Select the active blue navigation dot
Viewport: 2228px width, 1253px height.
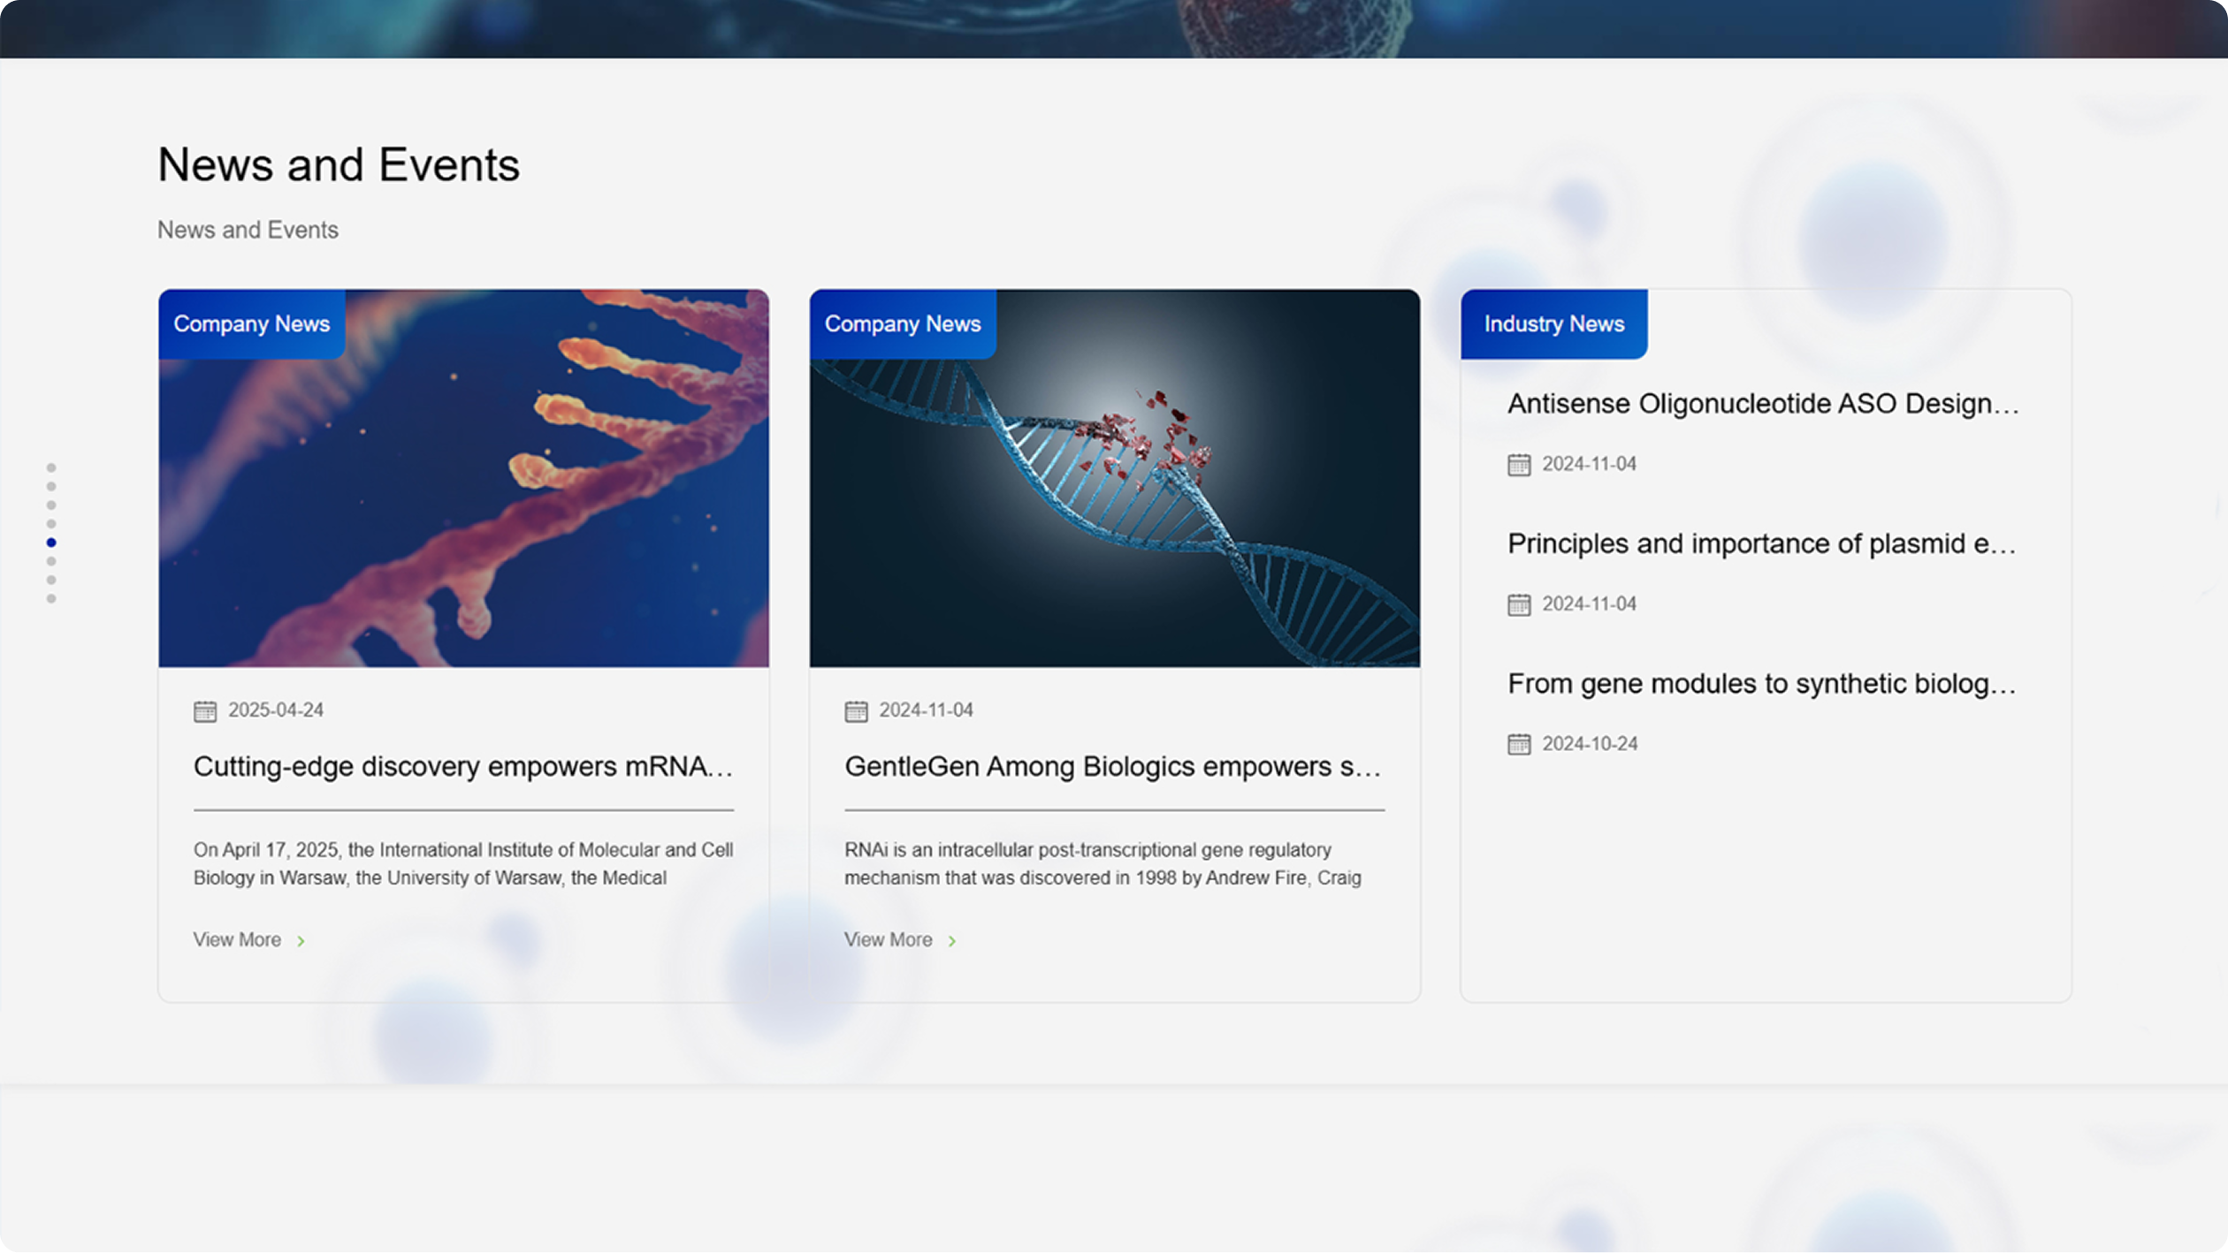pos(51,543)
